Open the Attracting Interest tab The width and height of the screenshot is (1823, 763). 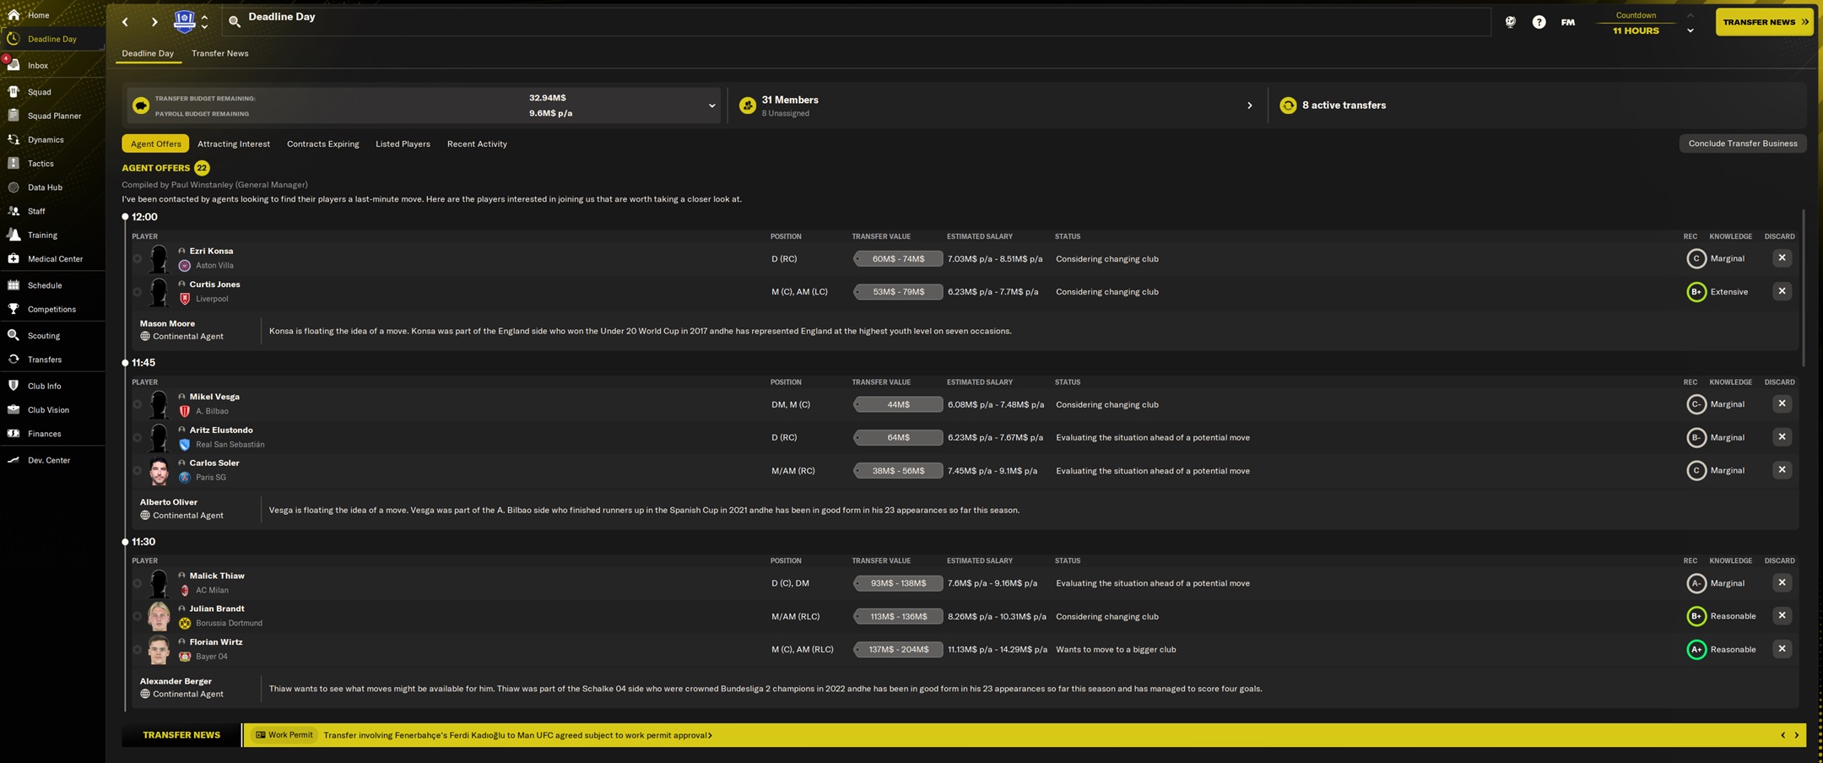coord(233,143)
